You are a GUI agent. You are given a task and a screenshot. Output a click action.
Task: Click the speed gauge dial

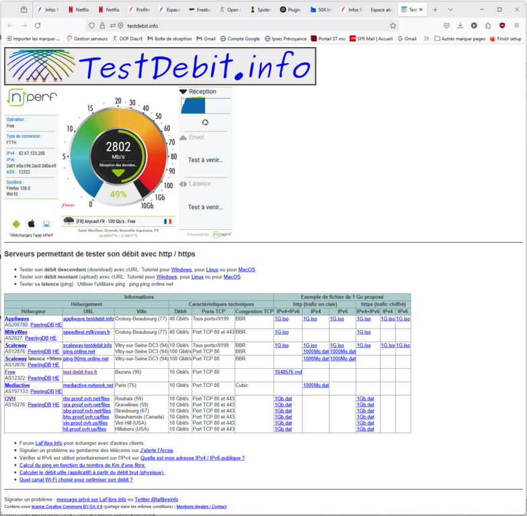(x=118, y=155)
